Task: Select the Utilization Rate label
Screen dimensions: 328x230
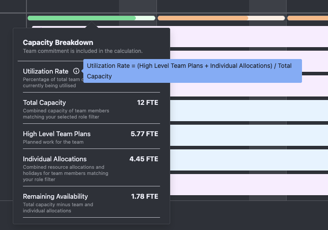Action: (45, 71)
